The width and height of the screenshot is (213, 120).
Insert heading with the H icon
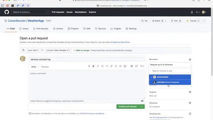[89, 66]
